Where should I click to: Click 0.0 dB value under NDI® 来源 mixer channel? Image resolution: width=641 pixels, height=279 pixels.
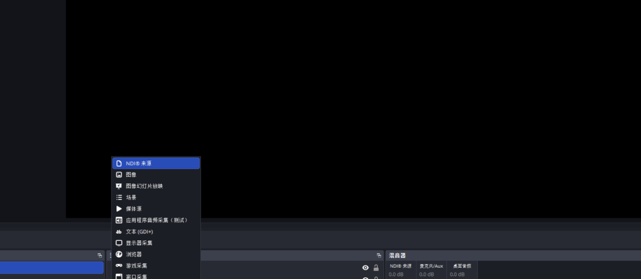pos(396,275)
